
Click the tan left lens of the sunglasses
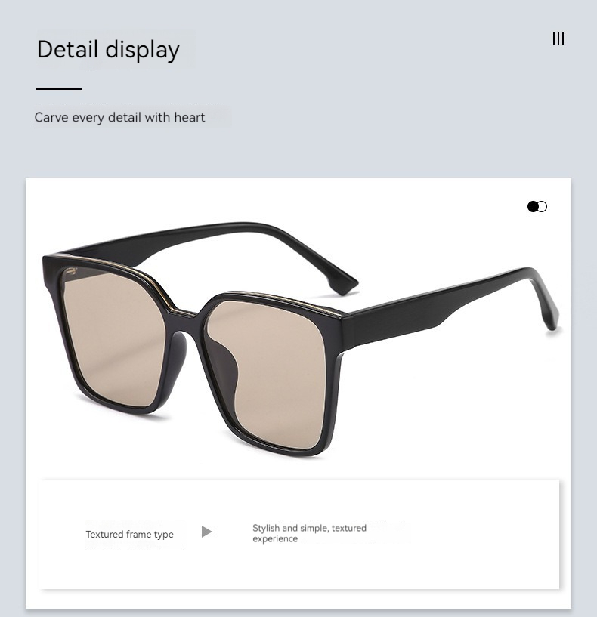pyautogui.click(x=113, y=336)
